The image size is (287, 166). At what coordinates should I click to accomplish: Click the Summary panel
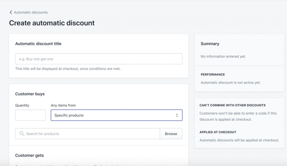[210, 44]
